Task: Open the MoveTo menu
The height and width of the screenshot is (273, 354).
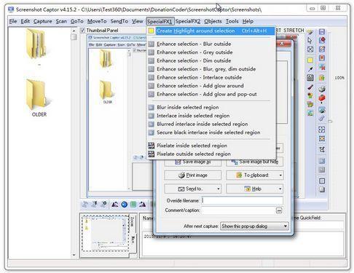Action: coord(97,21)
